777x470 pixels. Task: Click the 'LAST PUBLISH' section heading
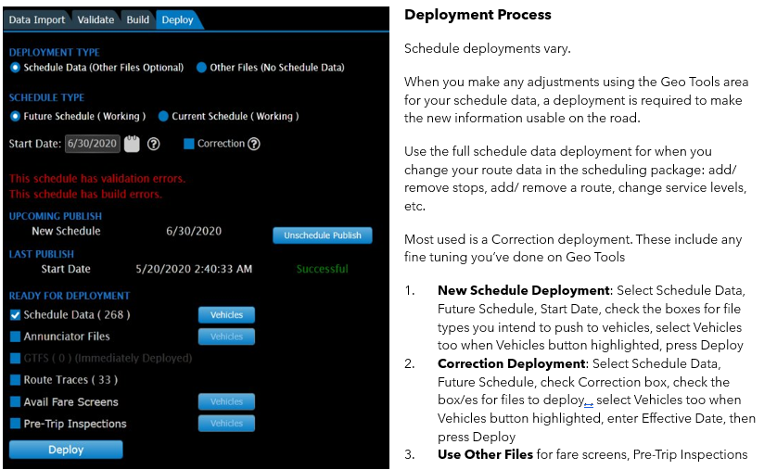pos(42,254)
